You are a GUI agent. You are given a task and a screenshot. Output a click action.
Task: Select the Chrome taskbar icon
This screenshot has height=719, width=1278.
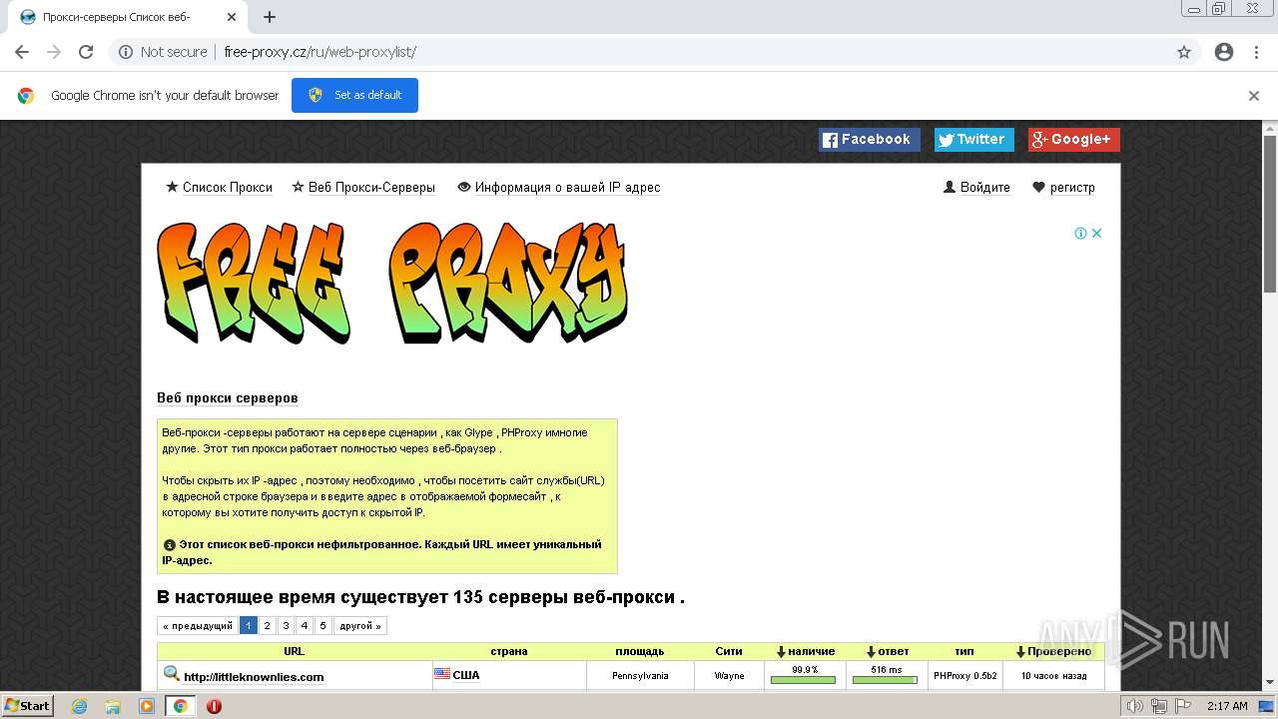tap(181, 706)
